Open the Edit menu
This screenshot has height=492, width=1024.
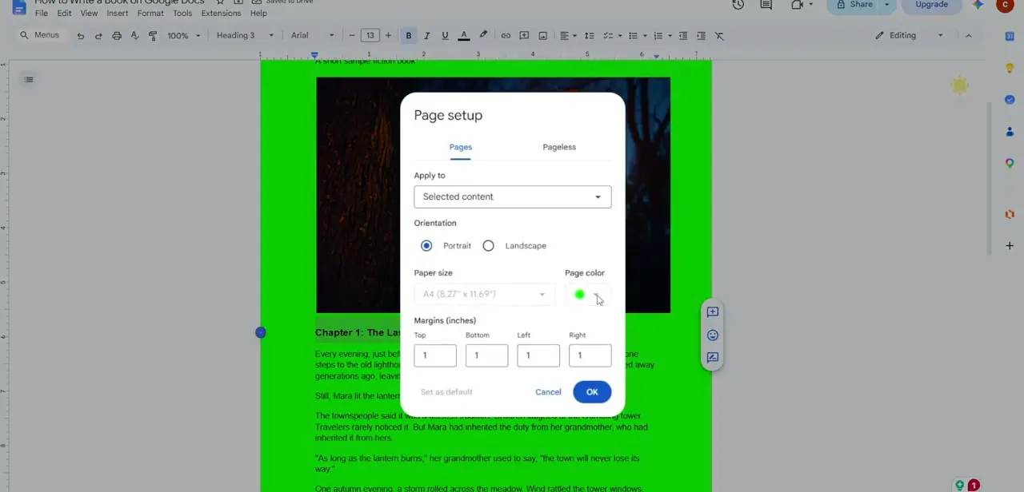64,14
